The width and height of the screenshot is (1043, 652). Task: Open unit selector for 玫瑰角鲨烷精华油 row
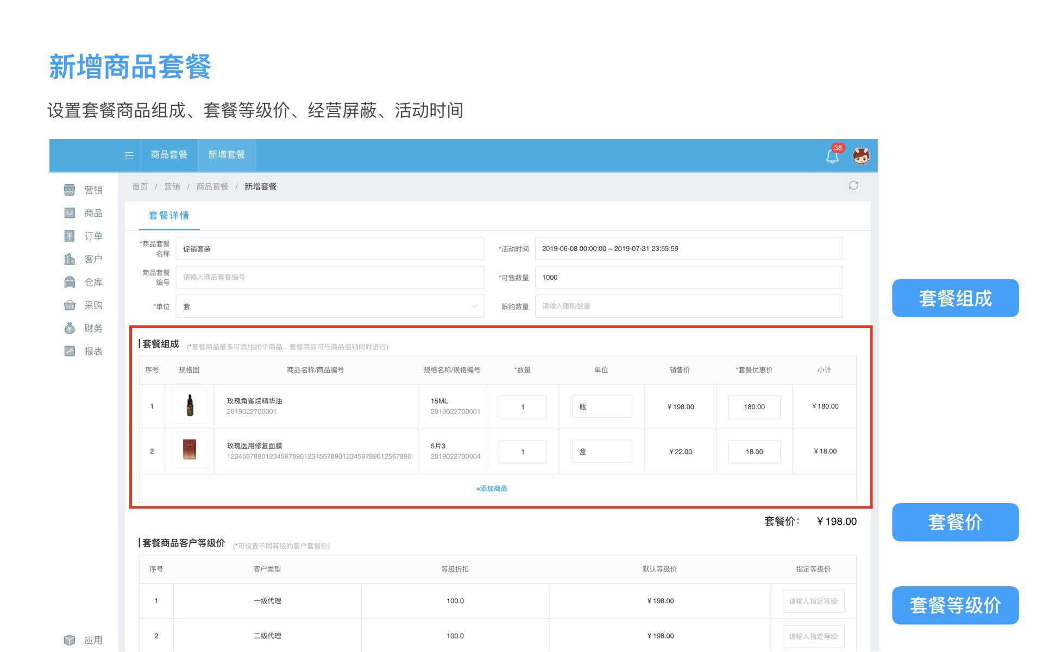[601, 406]
